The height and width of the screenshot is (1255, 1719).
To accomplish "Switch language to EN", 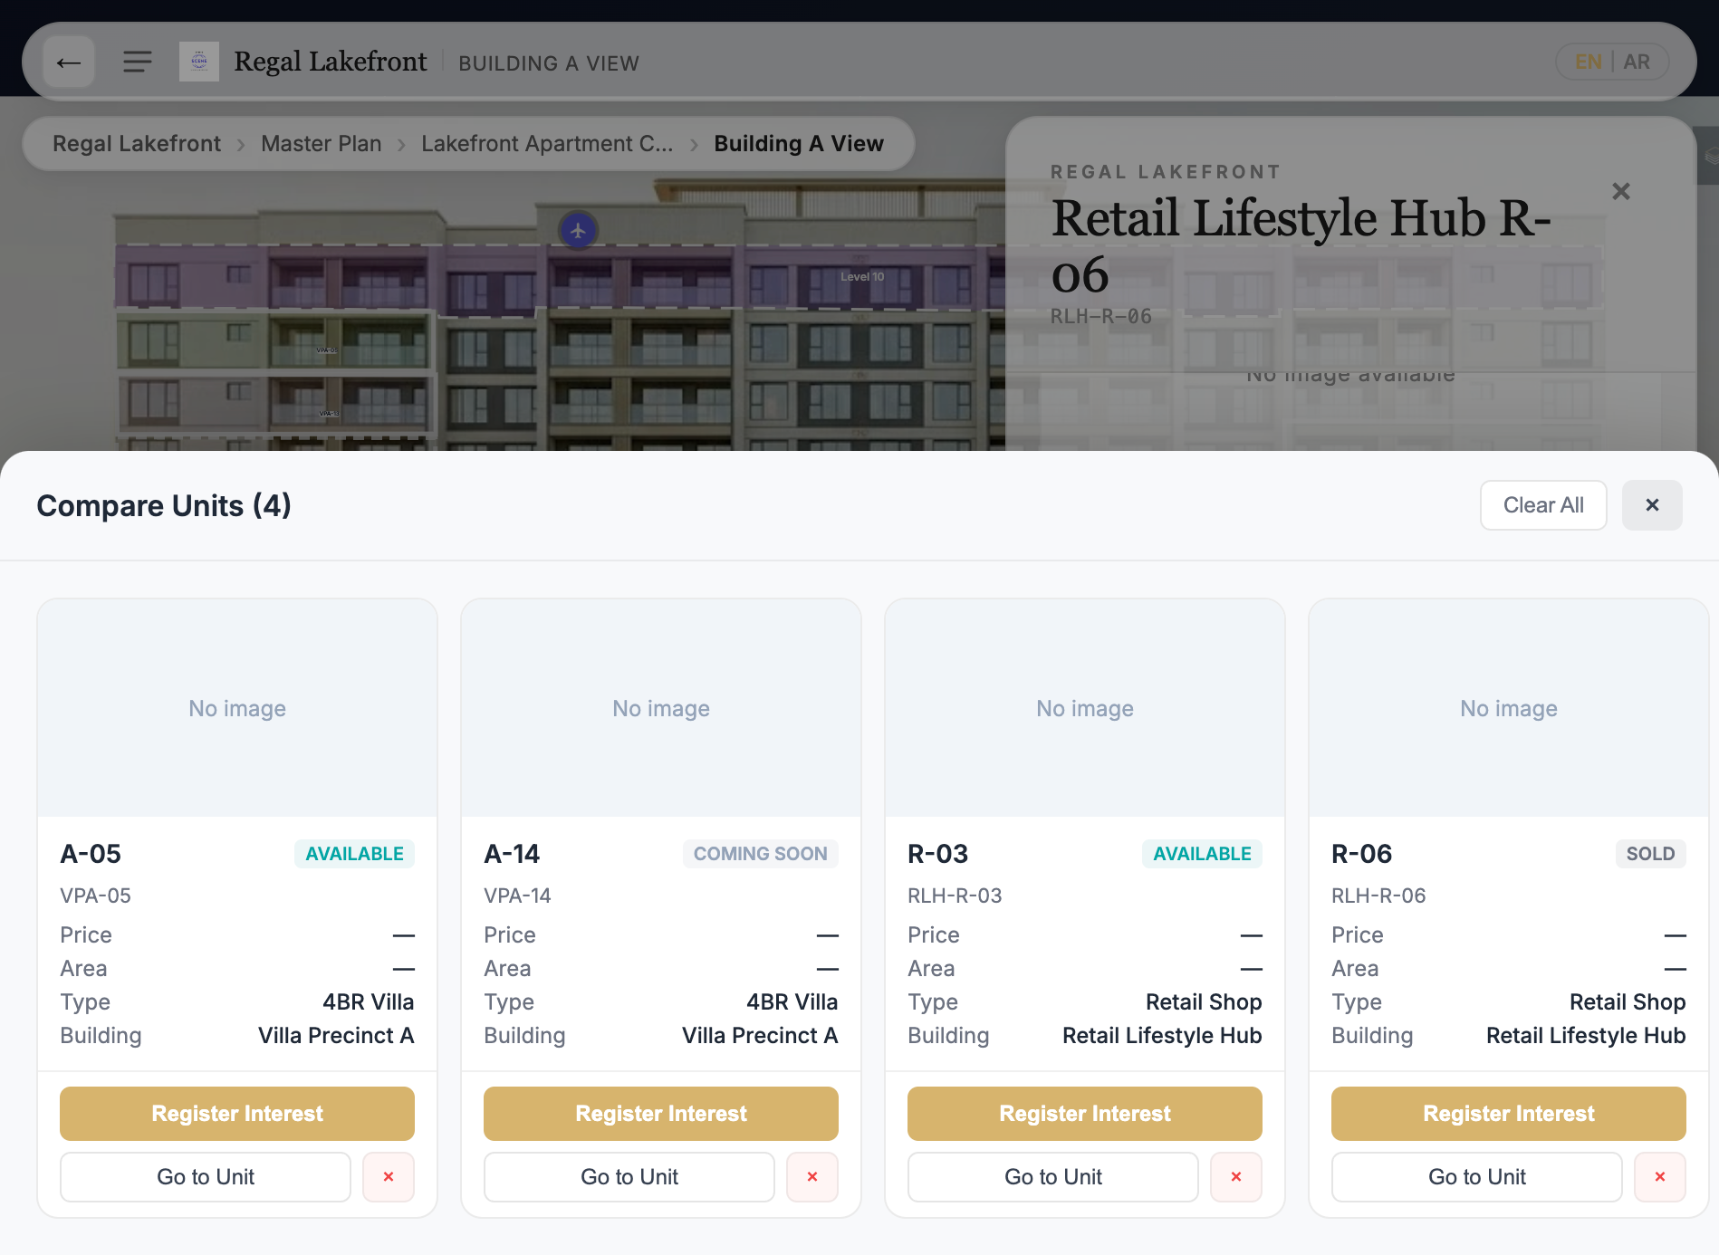I will click(x=1588, y=62).
